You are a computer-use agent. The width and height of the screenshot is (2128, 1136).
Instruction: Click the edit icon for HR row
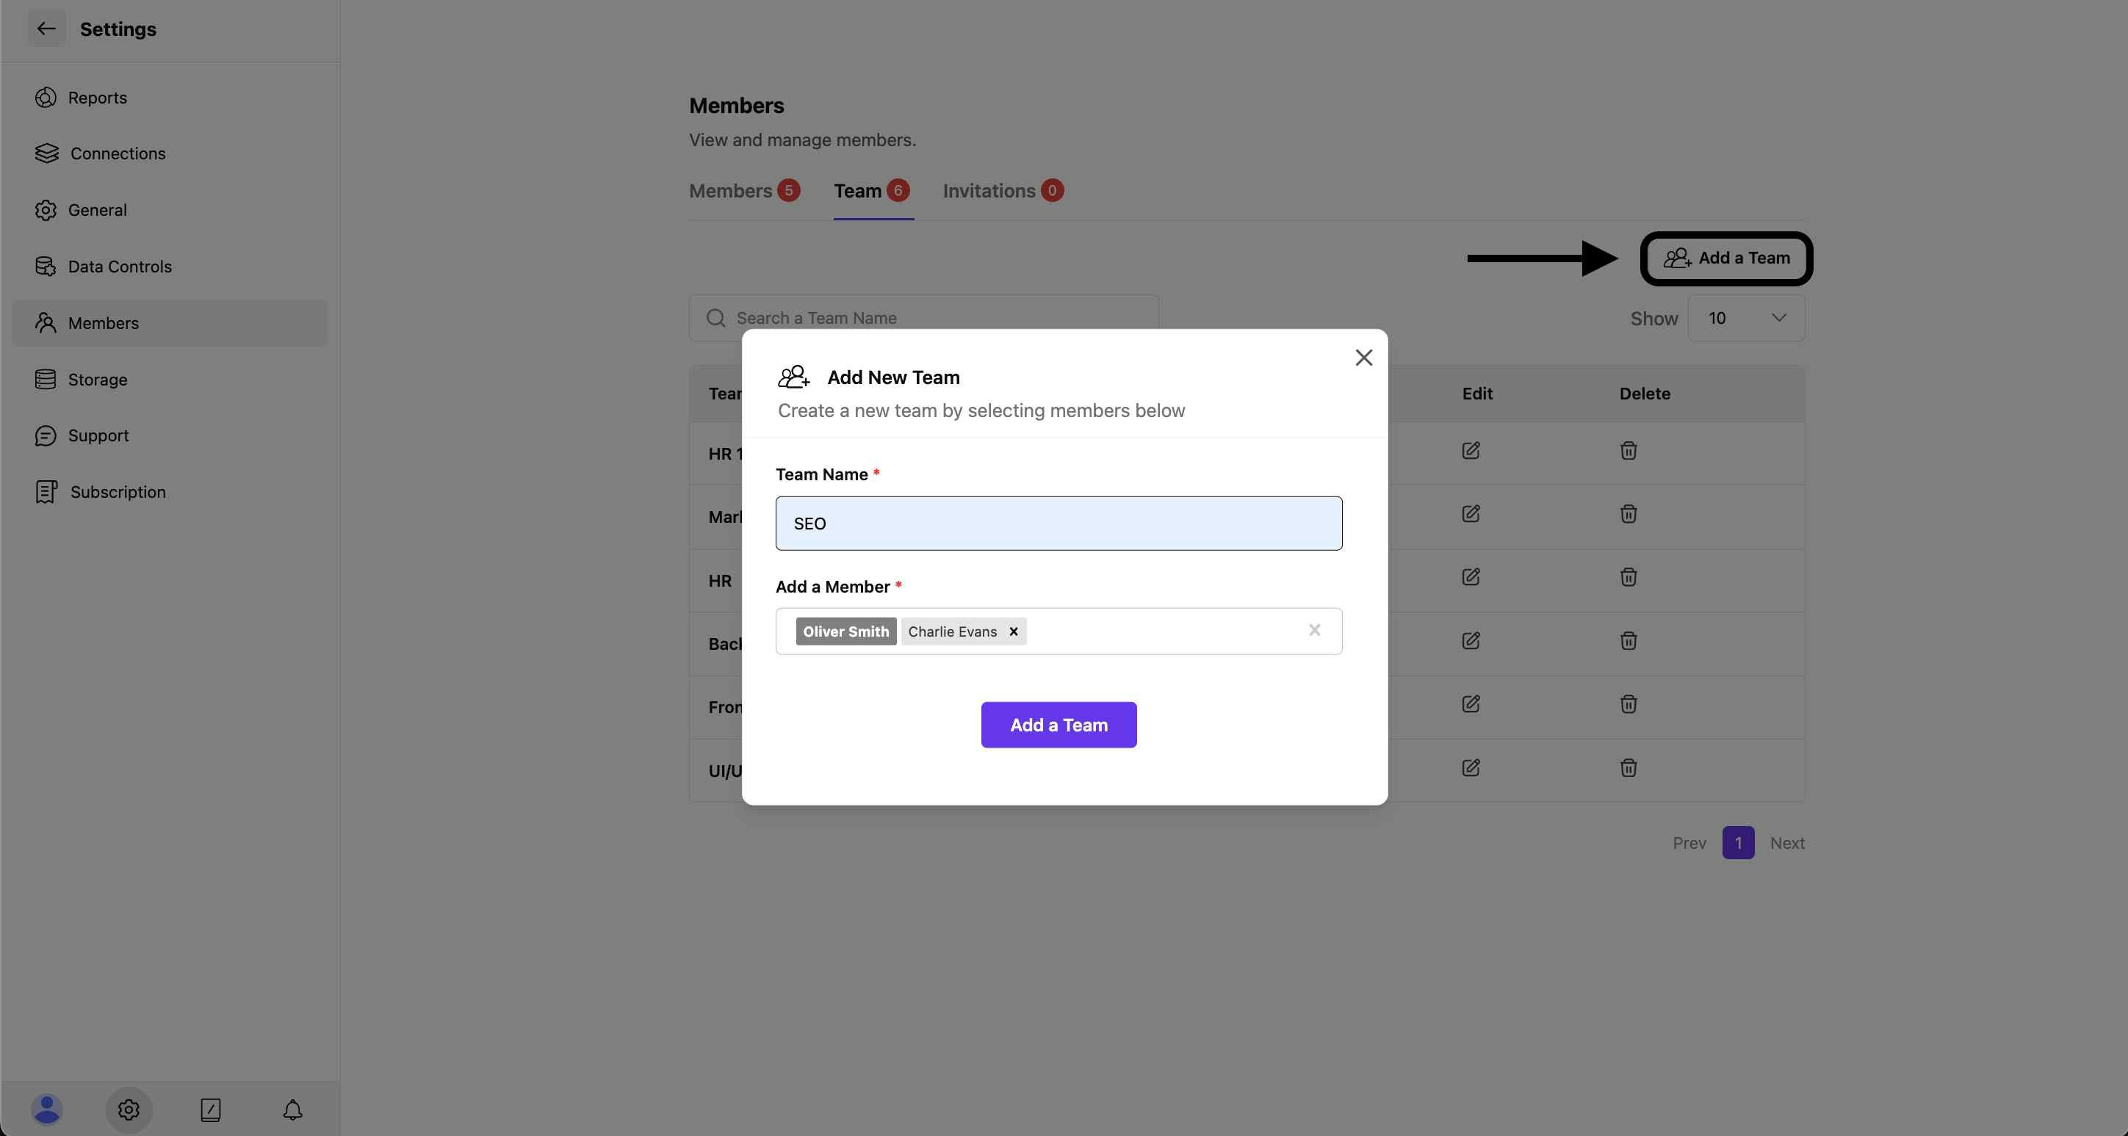coord(1471,577)
